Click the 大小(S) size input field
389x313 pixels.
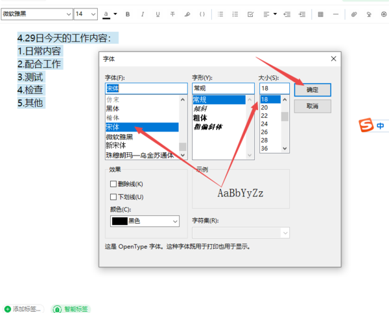coord(274,88)
